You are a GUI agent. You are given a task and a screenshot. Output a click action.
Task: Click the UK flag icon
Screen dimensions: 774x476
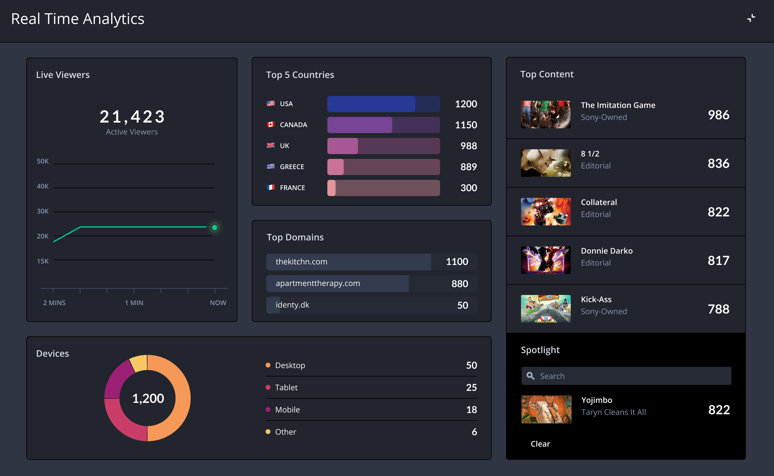point(270,145)
